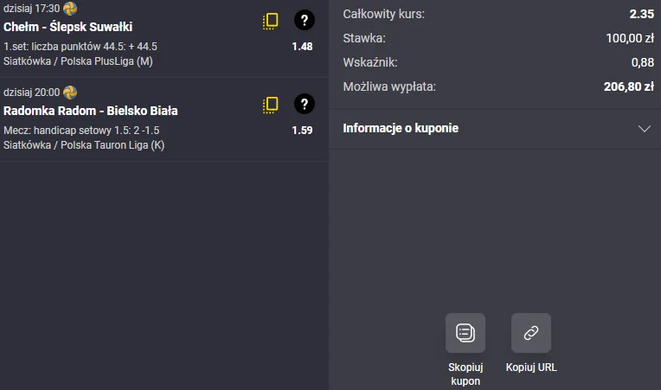Click the Możliwa wypłata amount 206,80 zł

[627, 86]
